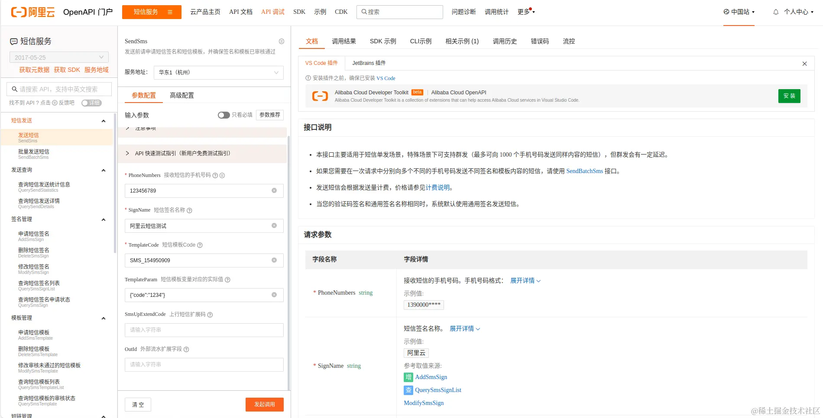Open the 计费说明 link

tap(437, 188)
